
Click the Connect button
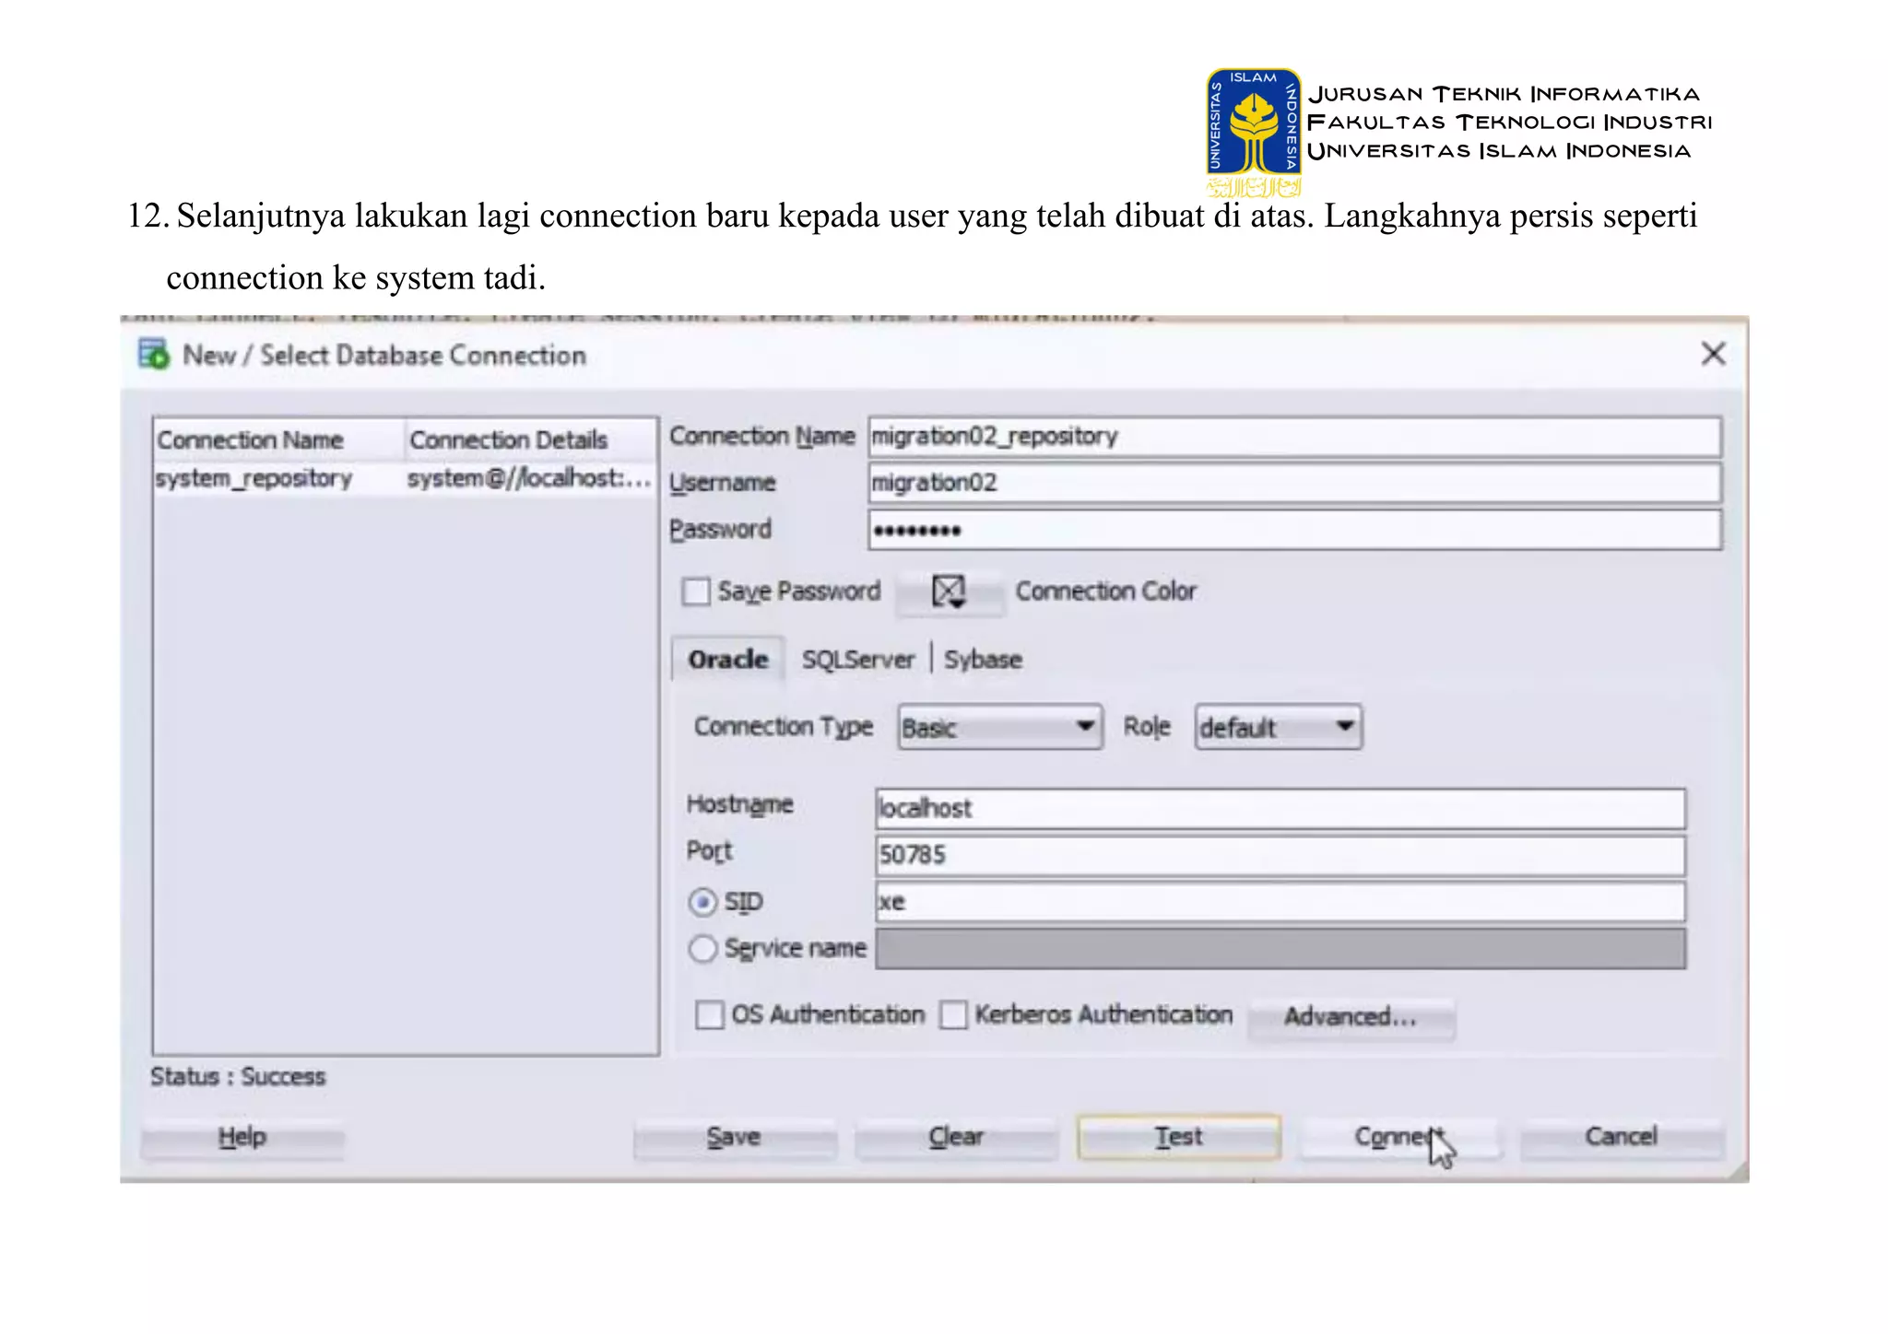pos(1399,1137)
